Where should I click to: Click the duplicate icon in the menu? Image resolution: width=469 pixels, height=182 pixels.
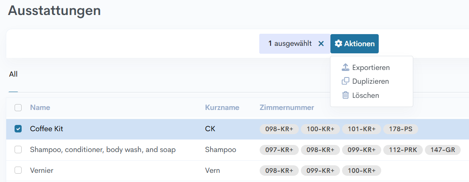click(345, 81)
